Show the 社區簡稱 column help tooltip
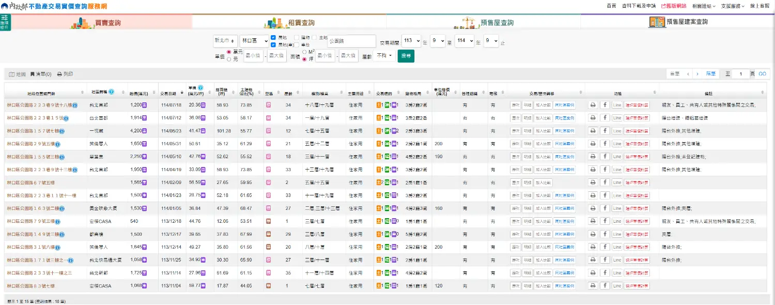The image size is (775, 305). pyautogui.click(x=111, y=91)
